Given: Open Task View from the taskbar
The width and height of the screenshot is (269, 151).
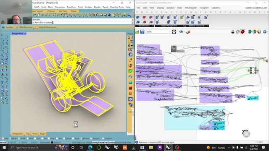Looking at the screenshot, I should coord(81,147).
